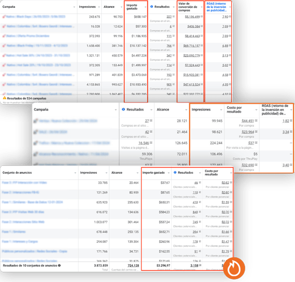295x282 pixels.
Task: Click the orange flame logo badge
Action: click(234, 268)
